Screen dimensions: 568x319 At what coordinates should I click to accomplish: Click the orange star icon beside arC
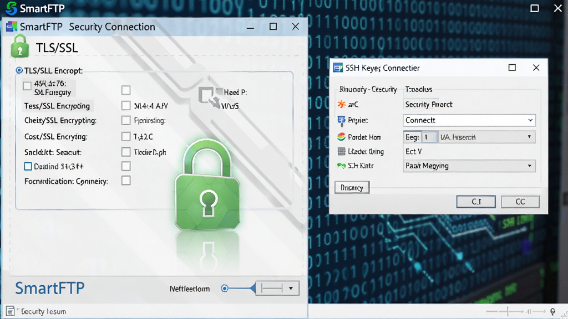click(x=341, y=105)
